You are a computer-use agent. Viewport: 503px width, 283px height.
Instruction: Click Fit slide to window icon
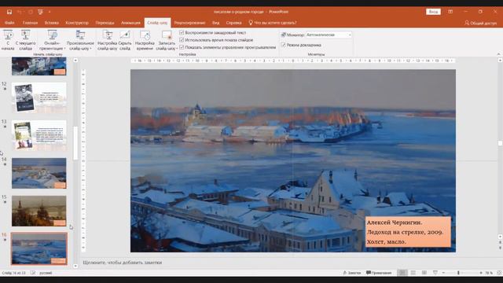click(499, 273)
